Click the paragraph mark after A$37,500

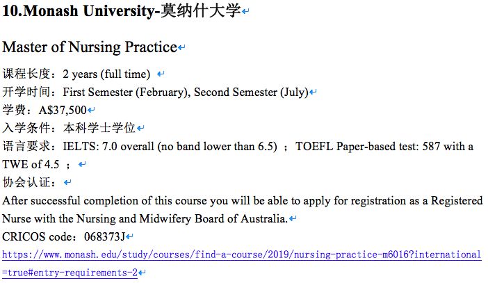tap(91, 110)
